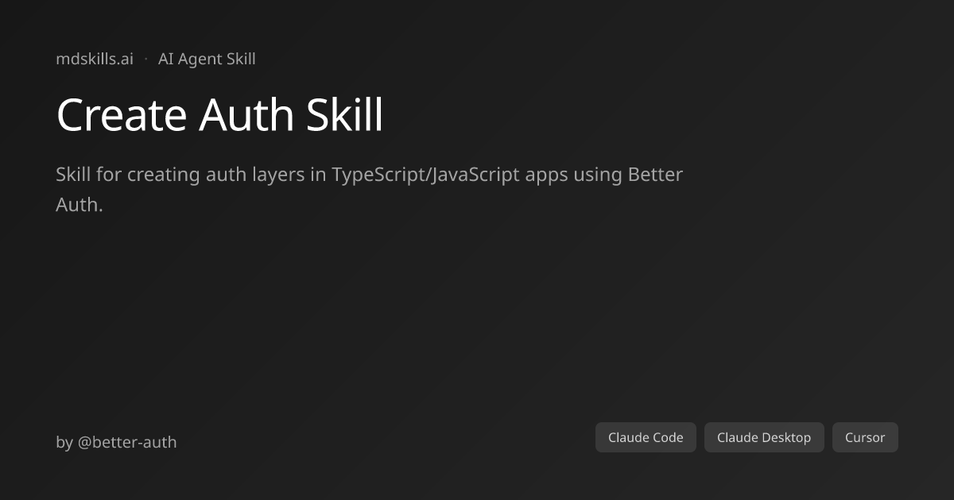
Task: Click the AI Agent Skill label
Action: 207,59
